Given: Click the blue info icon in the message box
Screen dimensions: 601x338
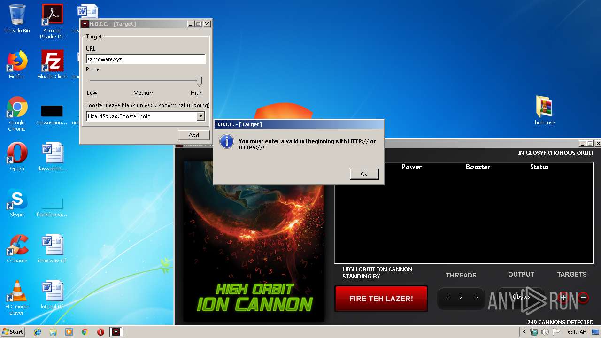Looking at the screenshot, I should click(x=227, y=142).
